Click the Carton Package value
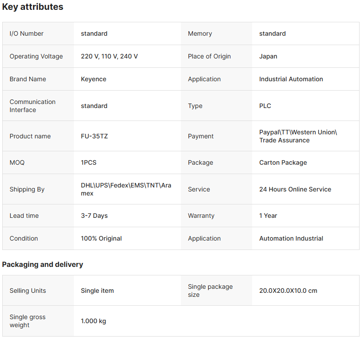This screenshot has width=360, height=337. [x=283, y=162]
